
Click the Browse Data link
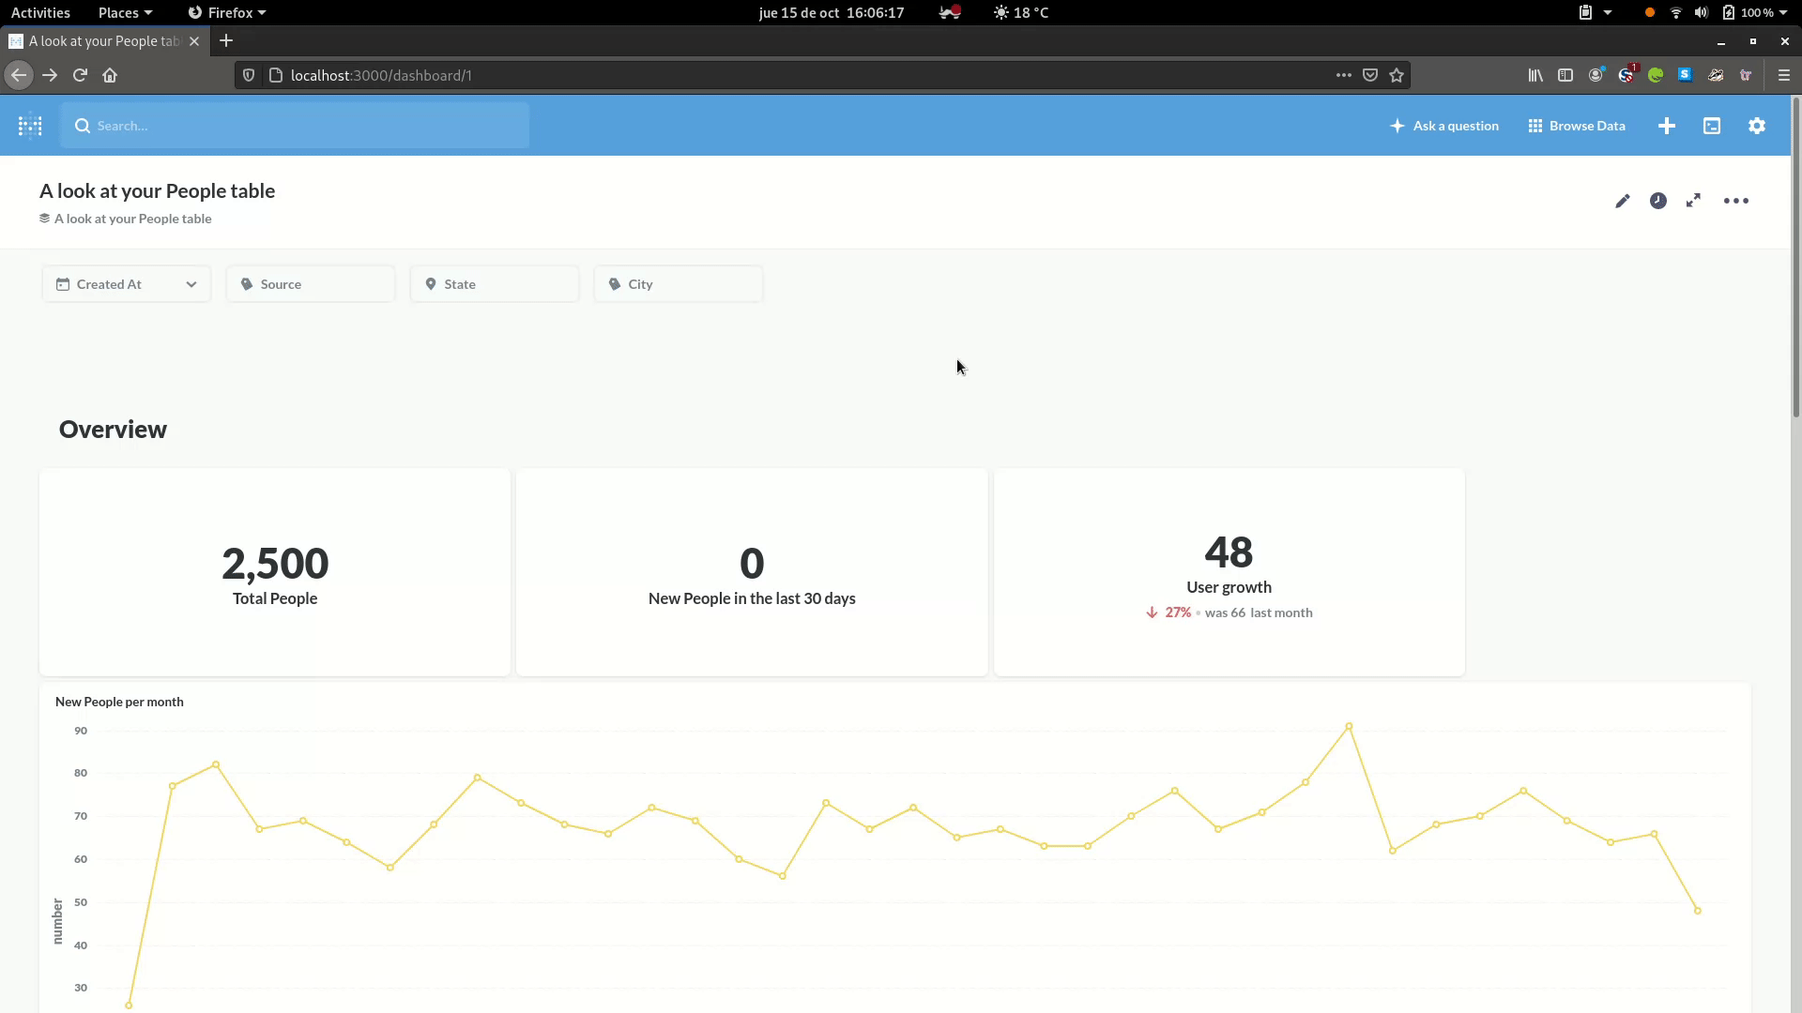[x=1577, y=126]
